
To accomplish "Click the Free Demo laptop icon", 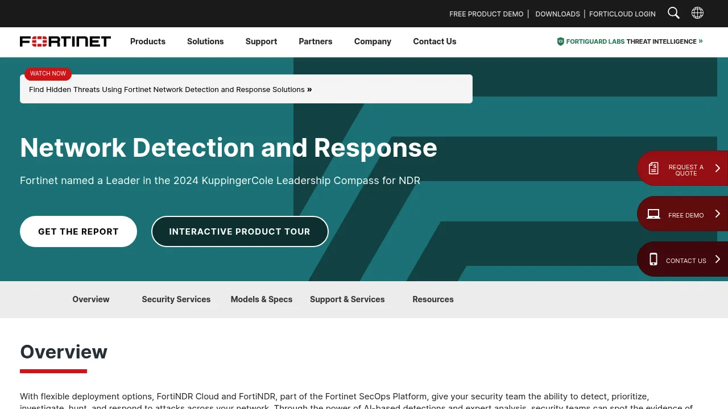I will click(653, 214).
